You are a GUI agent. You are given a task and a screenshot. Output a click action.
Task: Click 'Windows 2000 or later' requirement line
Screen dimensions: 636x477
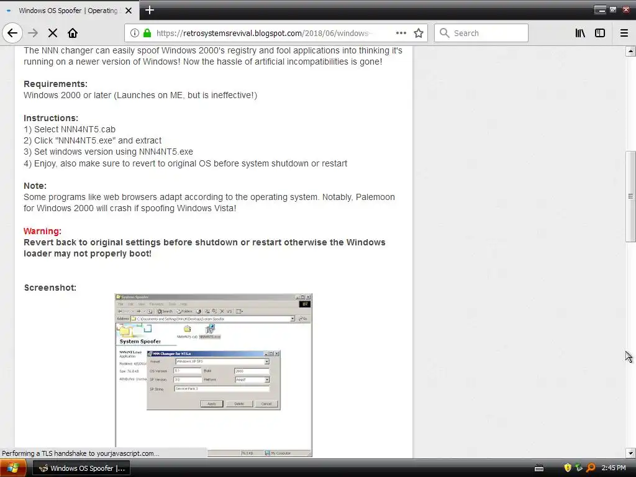(140, 95)
